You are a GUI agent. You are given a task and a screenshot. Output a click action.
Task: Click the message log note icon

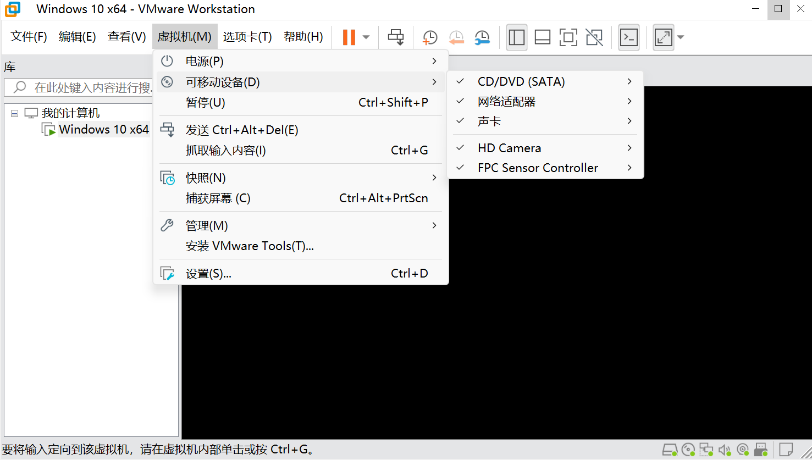click(x=786, y=450)
